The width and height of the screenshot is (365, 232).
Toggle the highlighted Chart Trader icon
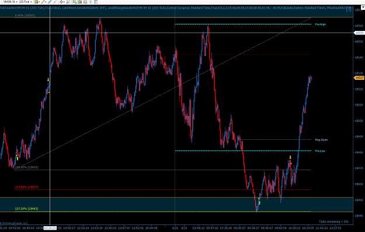coord(75,2)
